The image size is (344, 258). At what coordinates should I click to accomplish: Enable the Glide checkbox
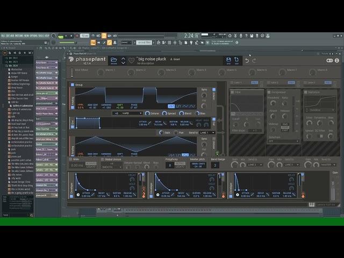(x=70, y=159)
